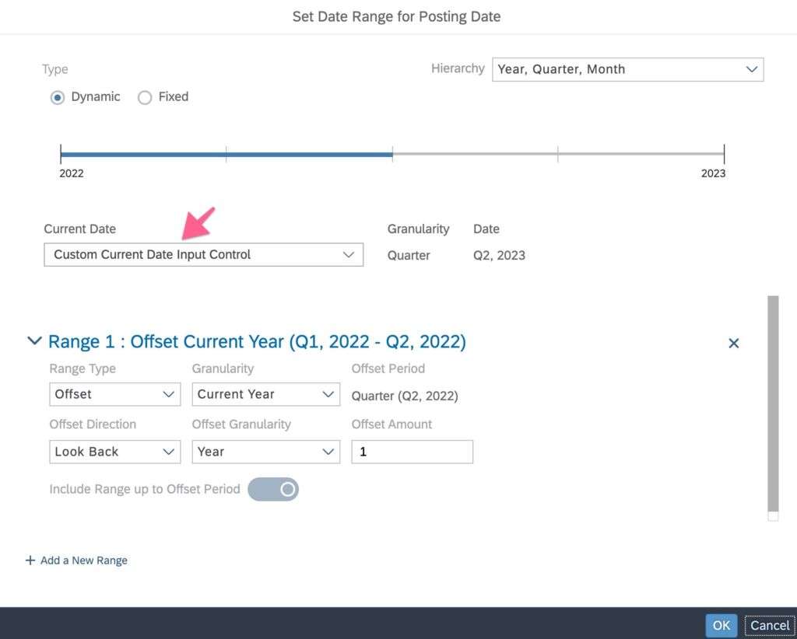Image resolution: width=797 pixels, height=639 pixels.
Task: Click the Offset Amount input field
Action: (x=412, y=452)
